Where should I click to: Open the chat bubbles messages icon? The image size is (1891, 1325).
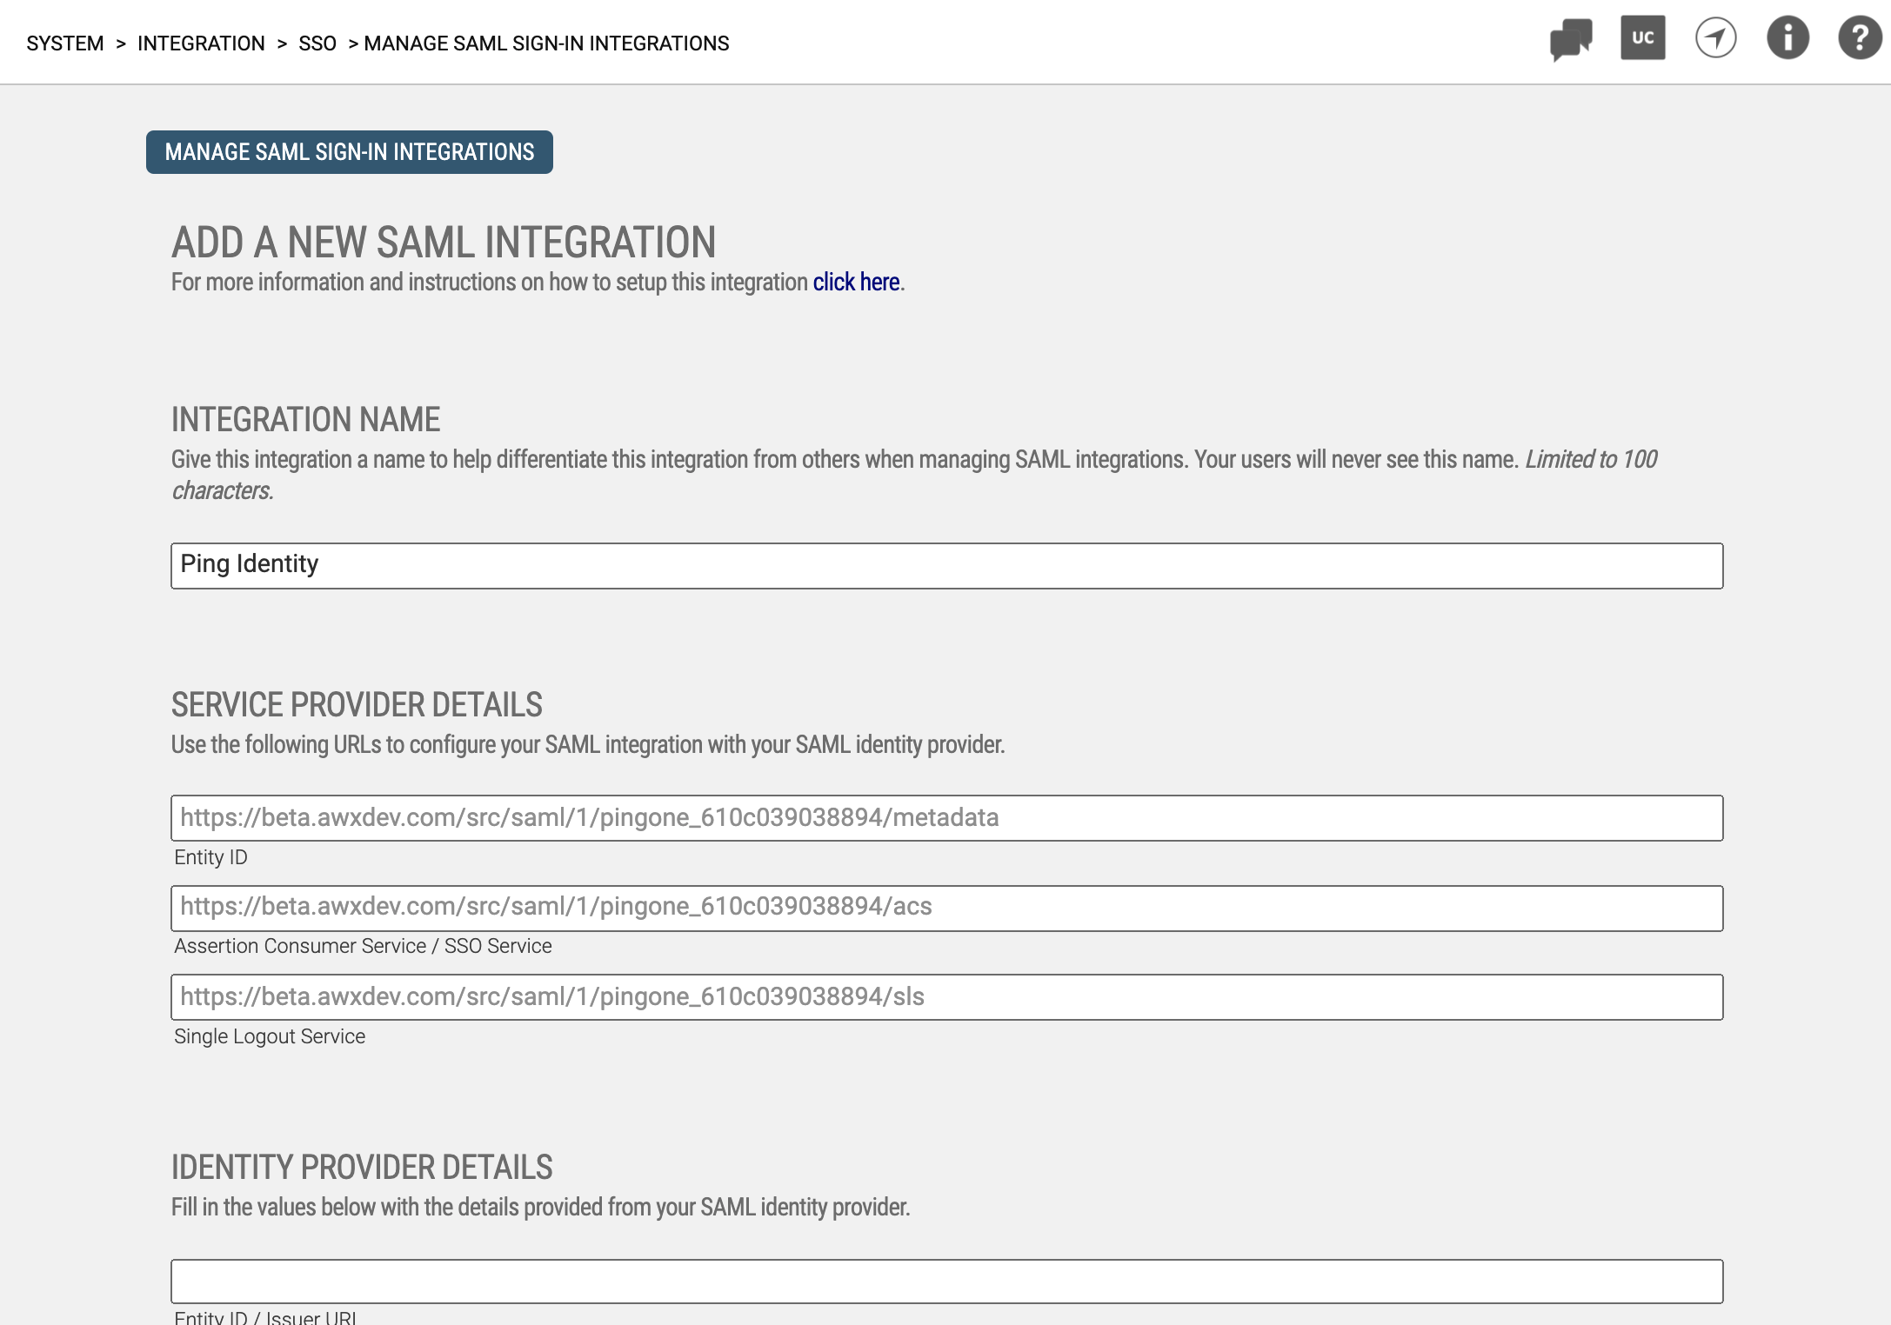coord(1570,39)
